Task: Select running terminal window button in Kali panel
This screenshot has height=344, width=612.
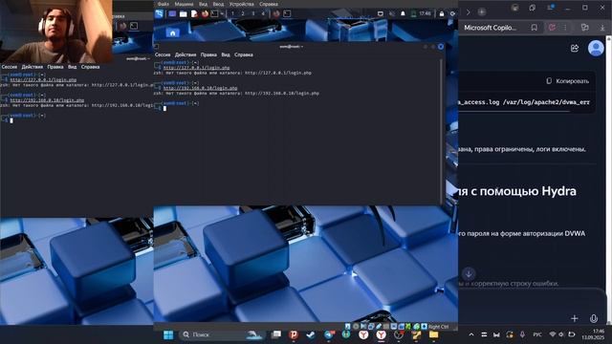Action: 287,13
